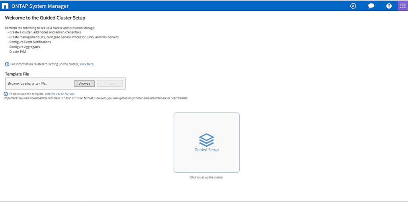Click the 'Configure Event Notifications' list line
The height and width of the screenshot is (202, 408).
29,42
